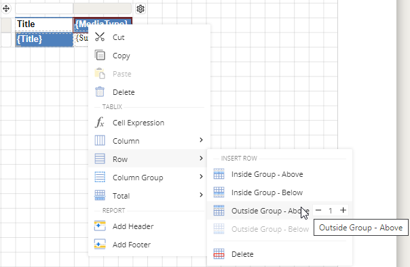This screenshot has width=410, height=267.
Task: Click the Inside Group - Above icon
Action: point(219,174)
